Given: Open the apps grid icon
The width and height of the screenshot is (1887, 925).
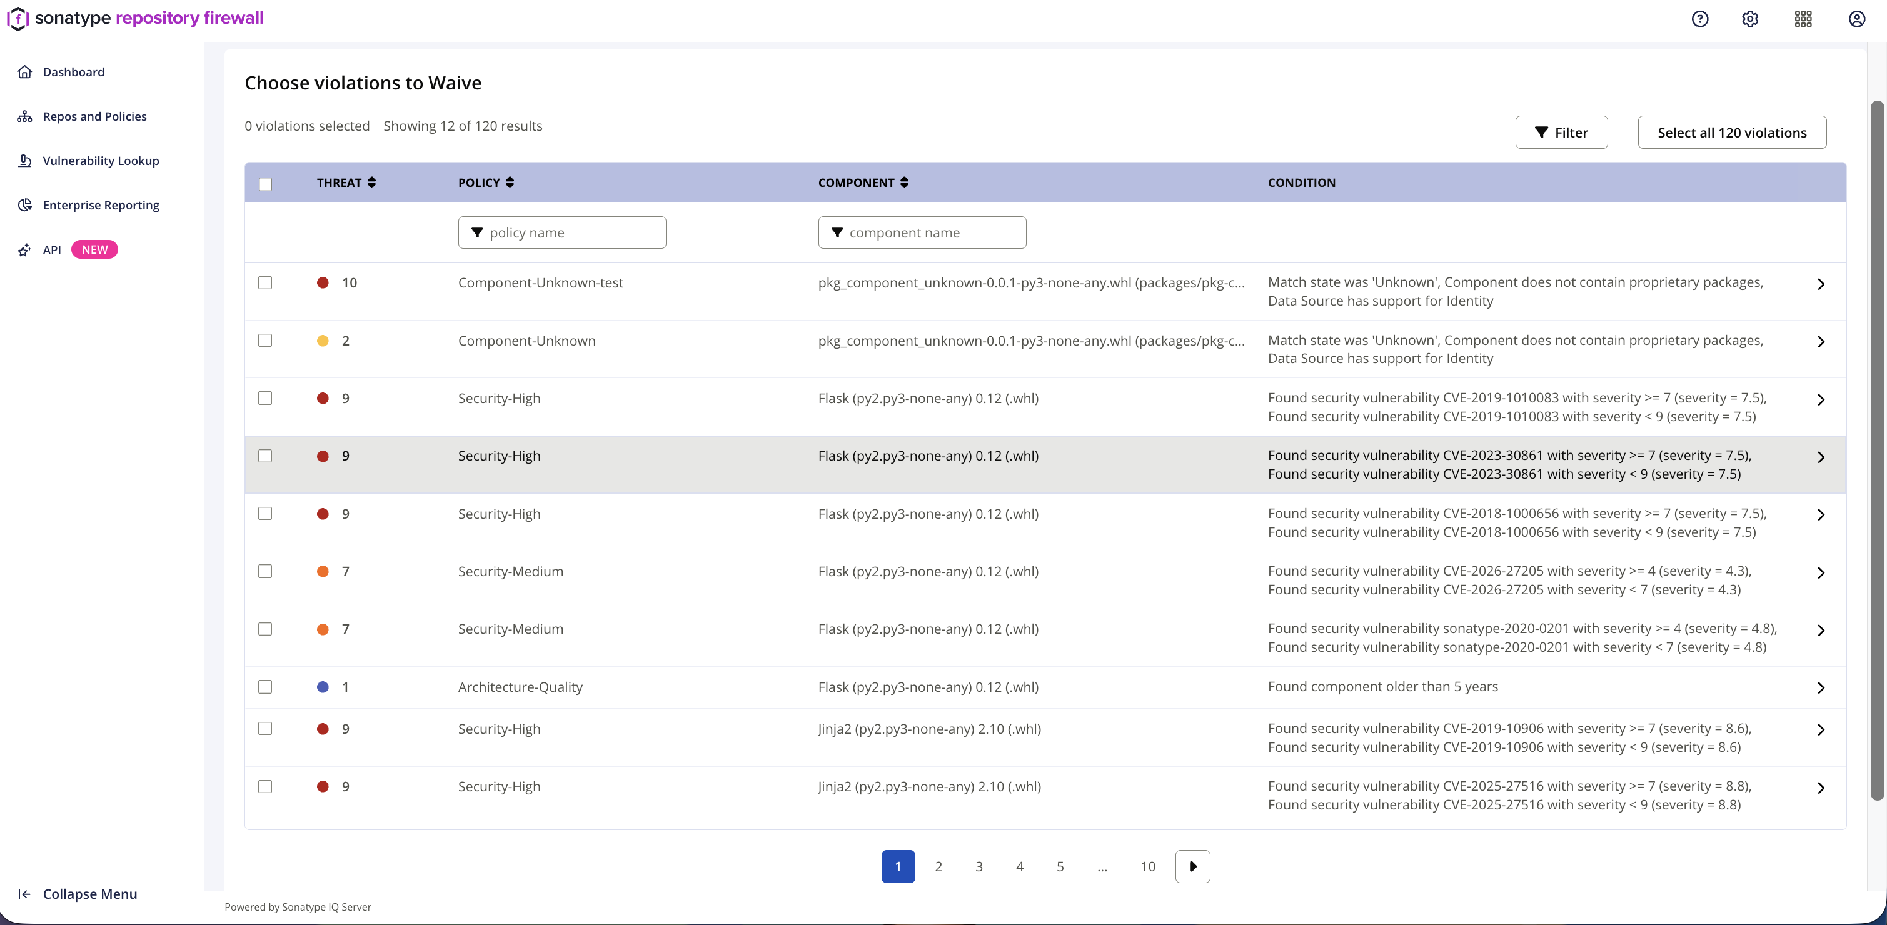Looking at the screenshot, I should click(1803, 19).
